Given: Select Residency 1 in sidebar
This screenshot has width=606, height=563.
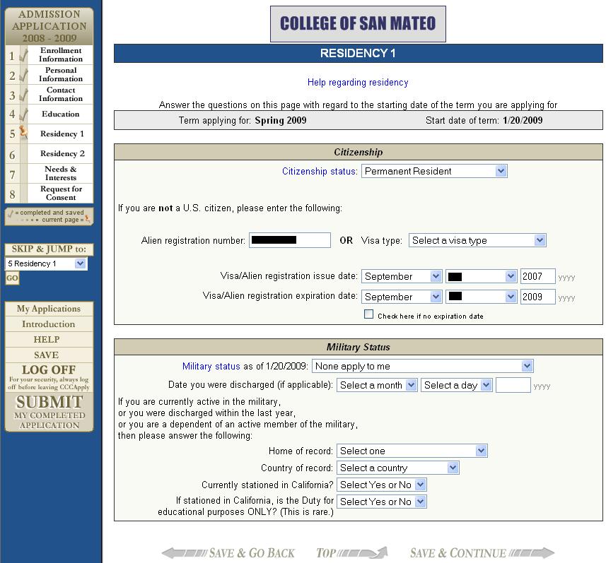Looking at the screenshot, I should (x=62, y=134).
